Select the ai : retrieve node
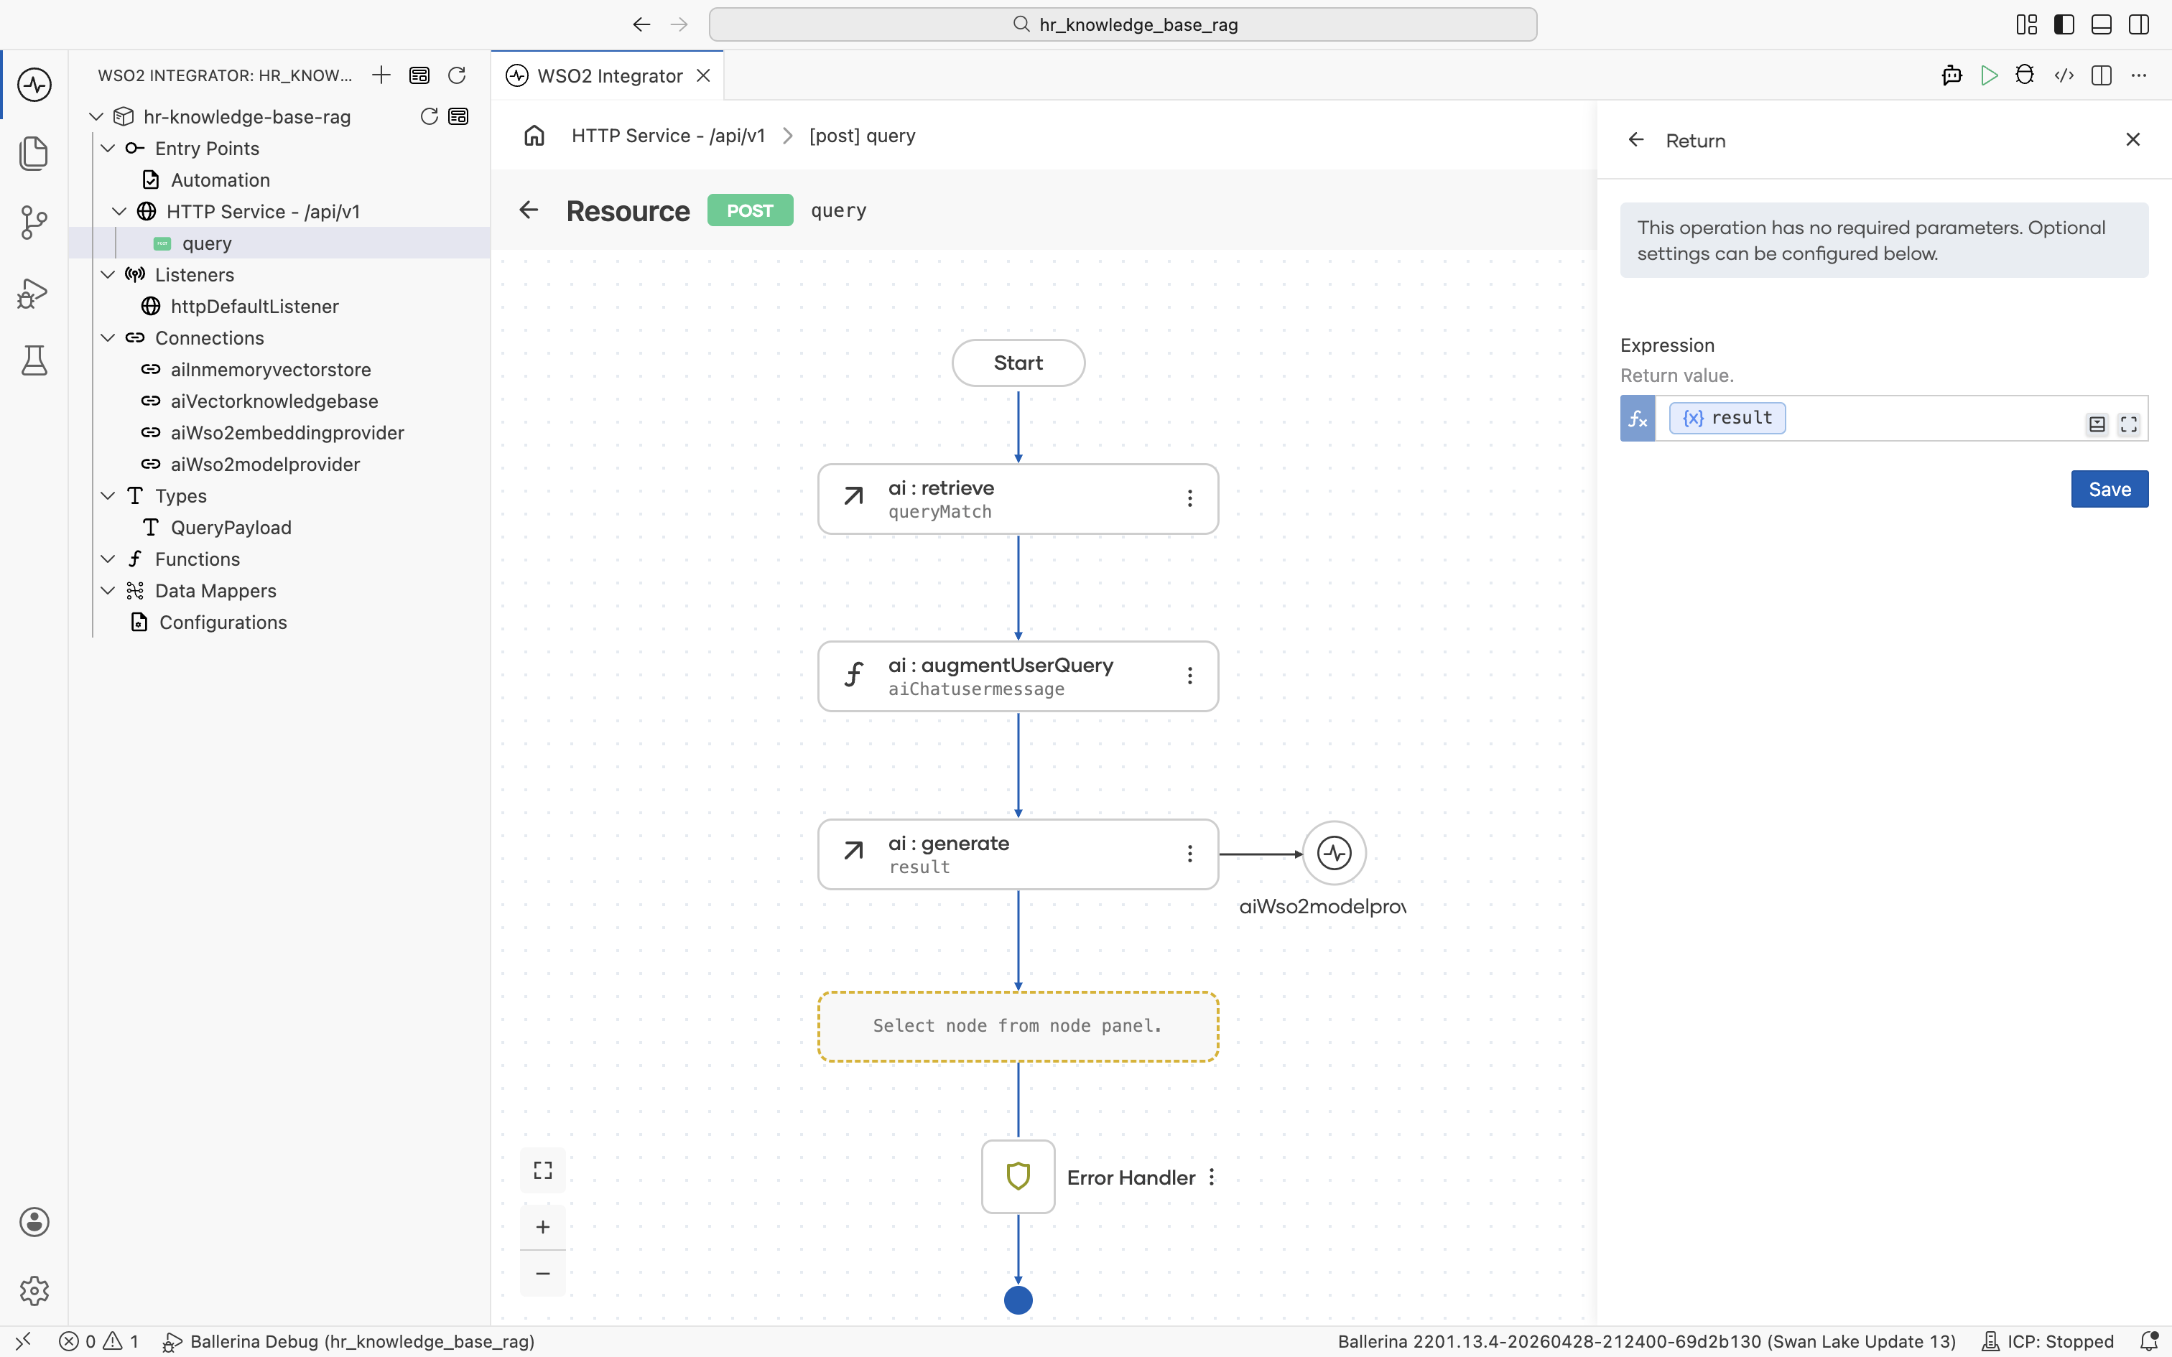 [1018, 499]
